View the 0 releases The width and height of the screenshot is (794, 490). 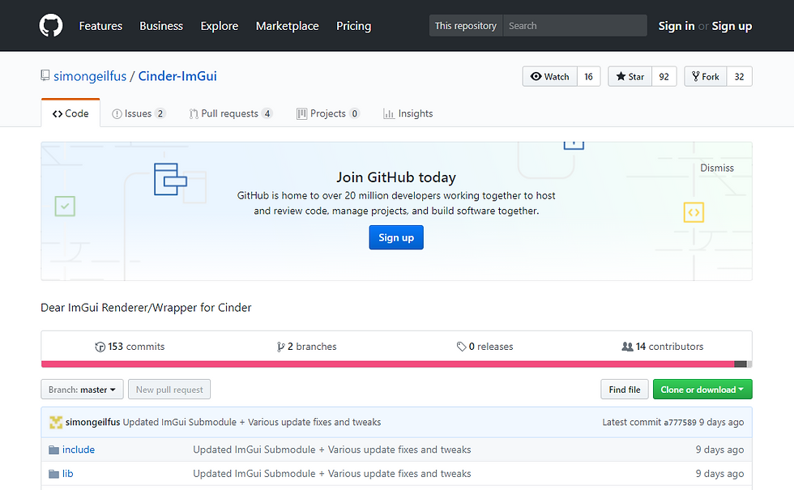485,347
